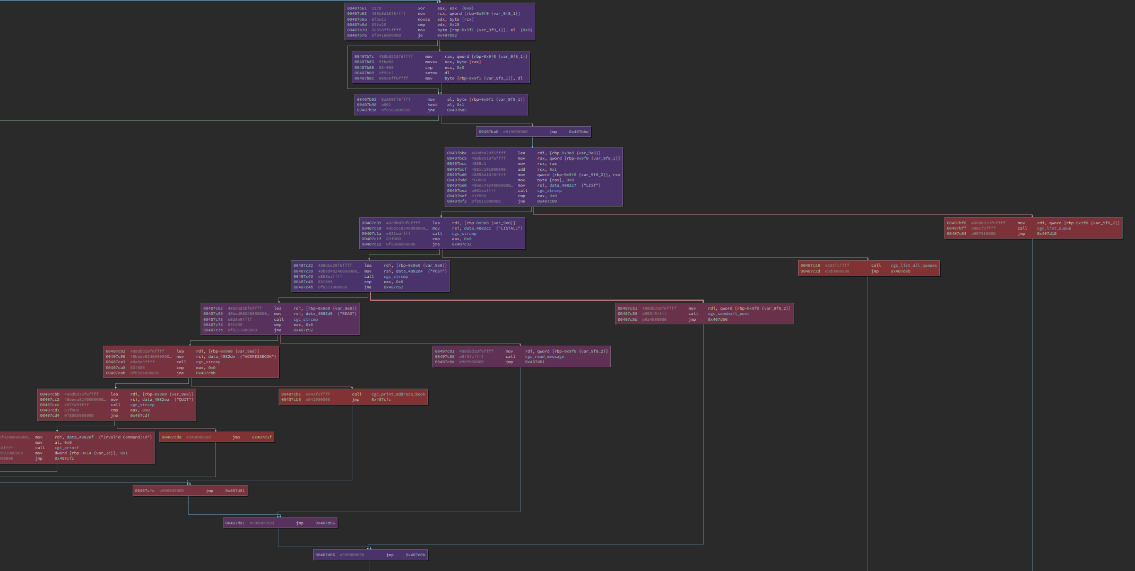1135x571 pixels.
Task: Select address 00407c92
Action: [x=116, y=352]
